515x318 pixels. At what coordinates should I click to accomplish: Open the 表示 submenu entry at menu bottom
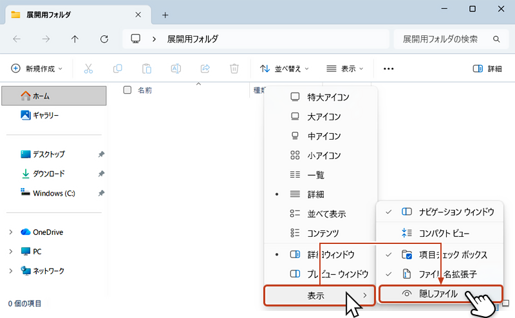point(319,295)
